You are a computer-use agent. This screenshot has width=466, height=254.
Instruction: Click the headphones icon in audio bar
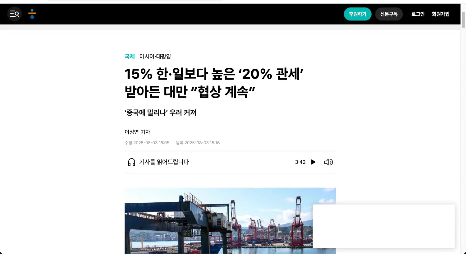click(x=132, y=162)
